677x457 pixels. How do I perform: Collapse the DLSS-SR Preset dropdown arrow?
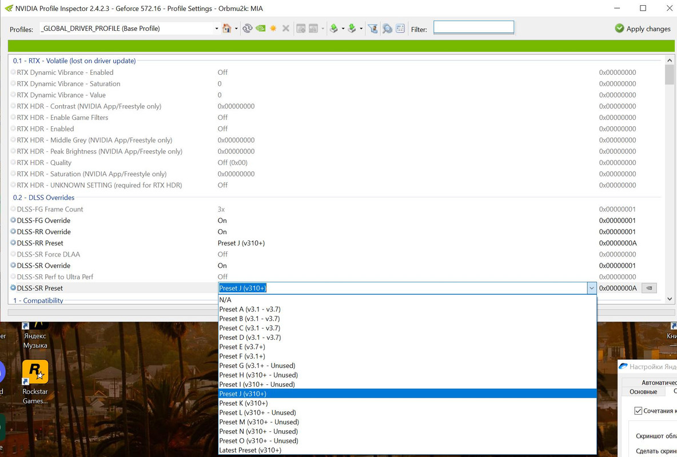pyautogui.click(x=591, y=288)
